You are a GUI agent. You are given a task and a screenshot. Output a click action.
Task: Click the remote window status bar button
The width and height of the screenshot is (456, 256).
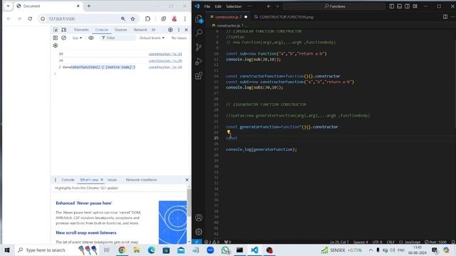pyautogui.click(x=197, y=242)
